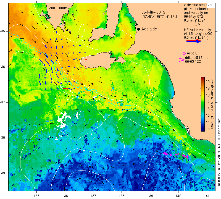Viewport: 221px width, 199px height.
Task: Click the date text 06-May-2019
Action: coord(153,12)
